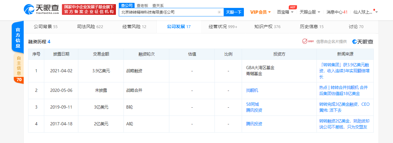This screenshot has width=393, height=143.
Task: Open investor link 找靓机
Action: point(252,90)
